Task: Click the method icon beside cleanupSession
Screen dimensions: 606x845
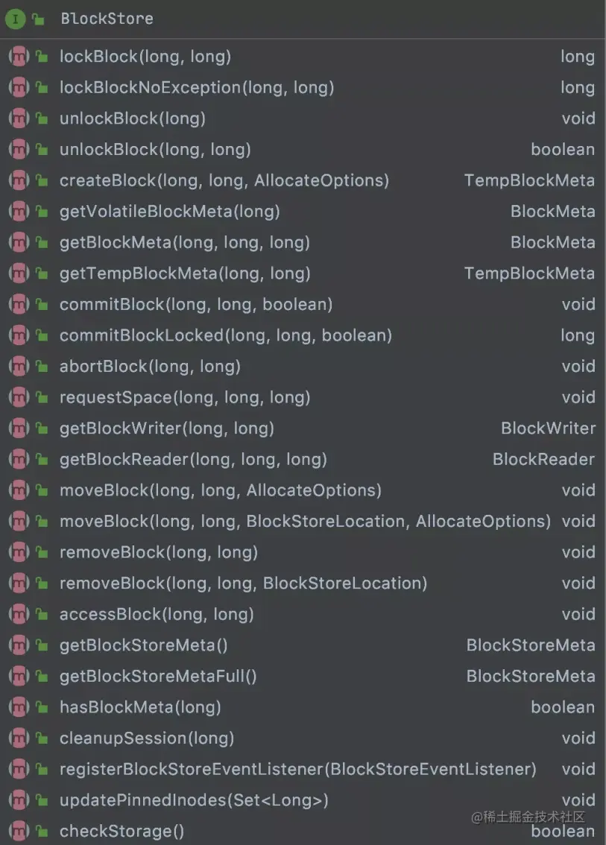Action: point(18,738)
